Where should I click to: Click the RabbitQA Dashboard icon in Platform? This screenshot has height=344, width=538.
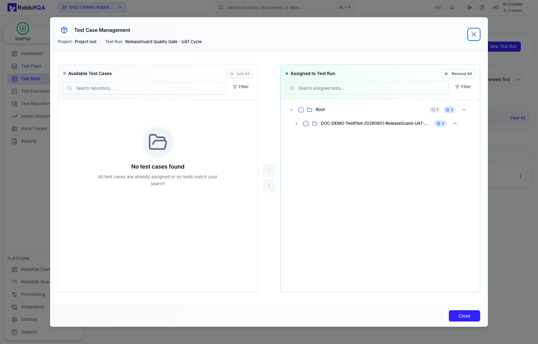(x=14, y=270)
